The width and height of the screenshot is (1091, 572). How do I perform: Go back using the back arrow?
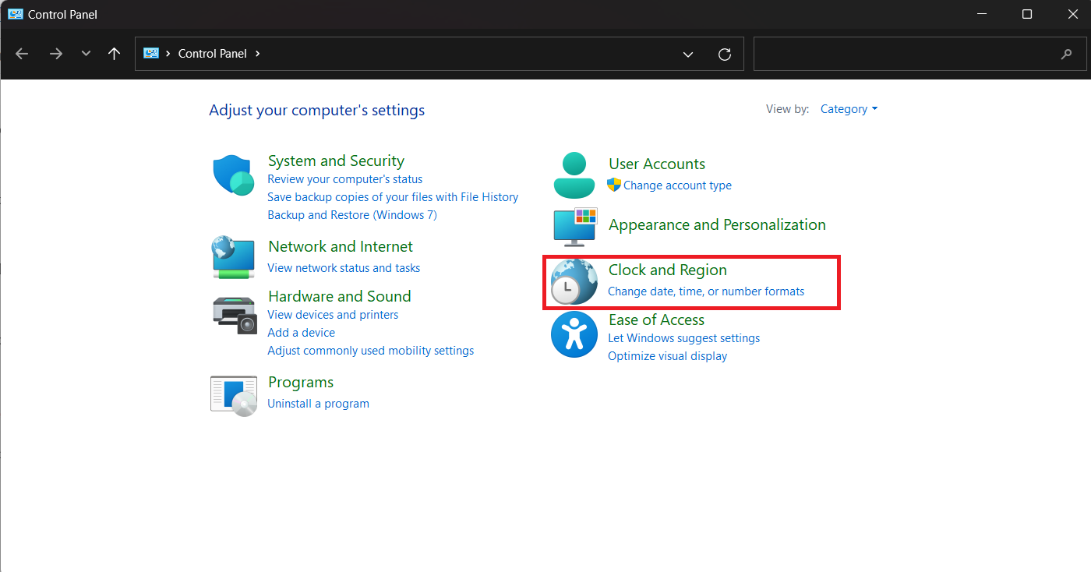(22, 54)
